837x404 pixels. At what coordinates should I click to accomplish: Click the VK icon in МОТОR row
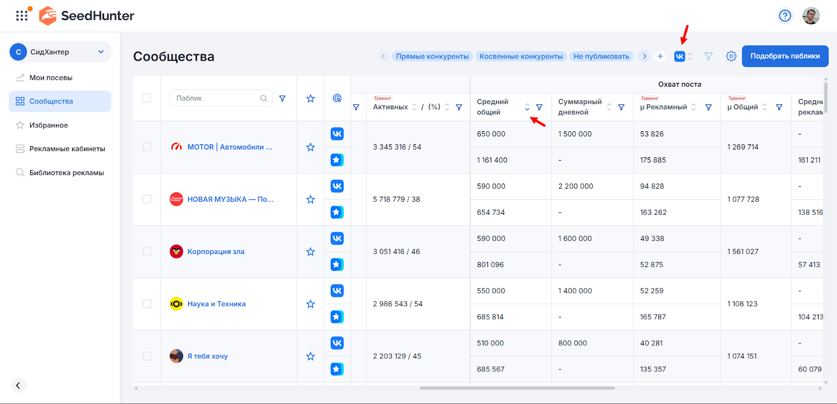click(x=337, y=134)
